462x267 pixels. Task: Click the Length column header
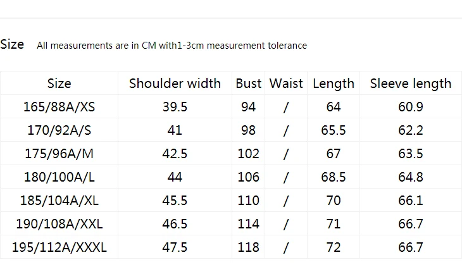coord(334,84)
